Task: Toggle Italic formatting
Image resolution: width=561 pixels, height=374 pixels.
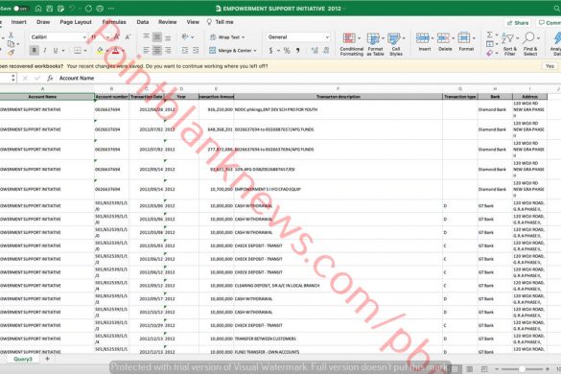Action: [45, 51]
